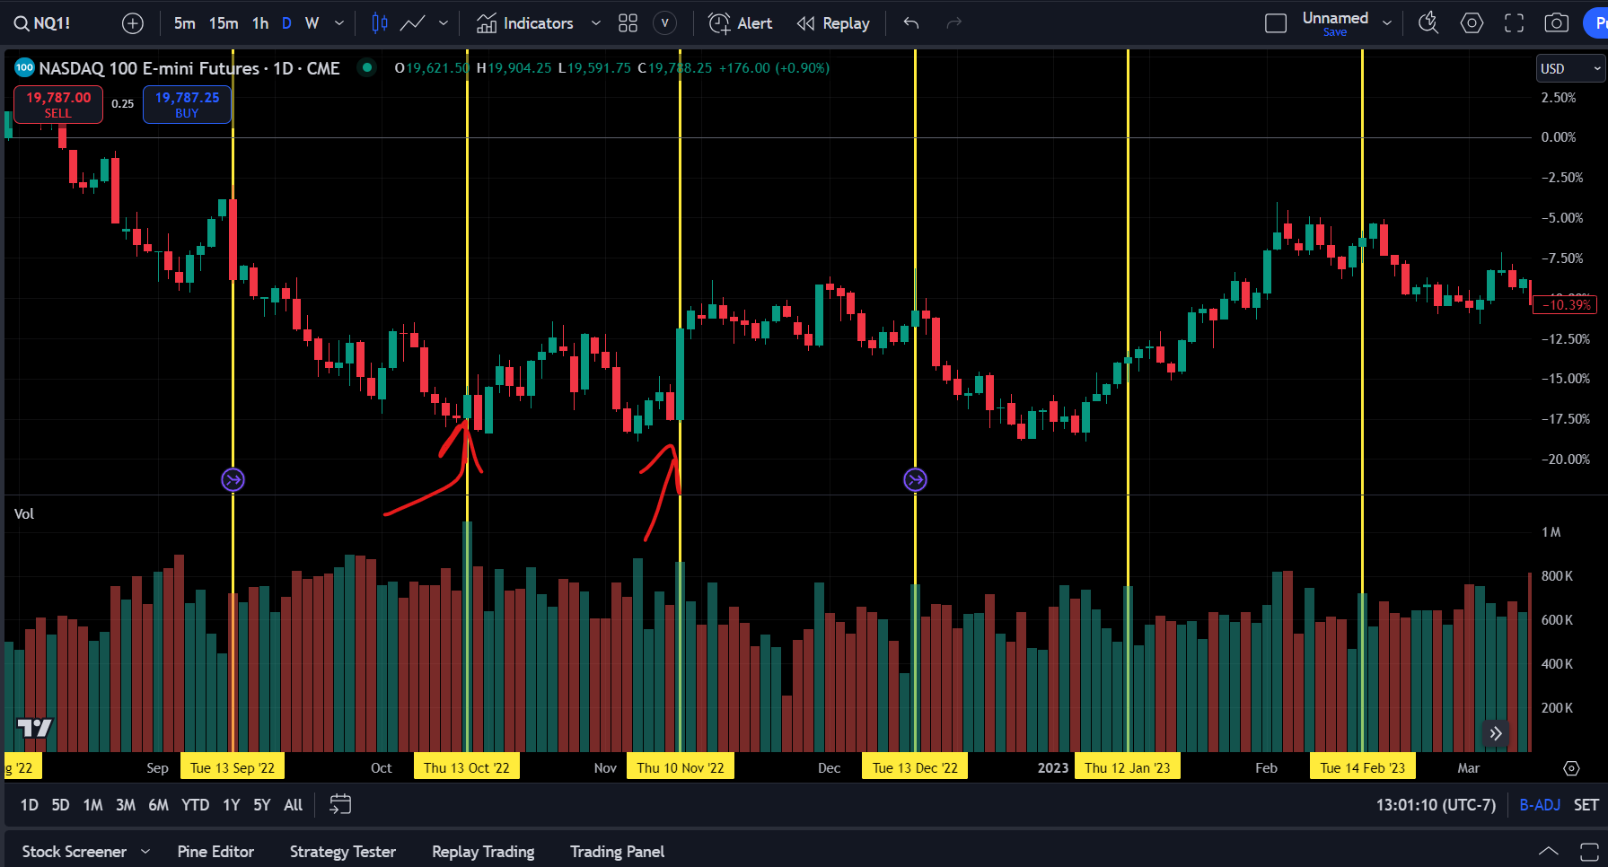Set range to 6M
The image size is (1608, 867).
point(159,805)
